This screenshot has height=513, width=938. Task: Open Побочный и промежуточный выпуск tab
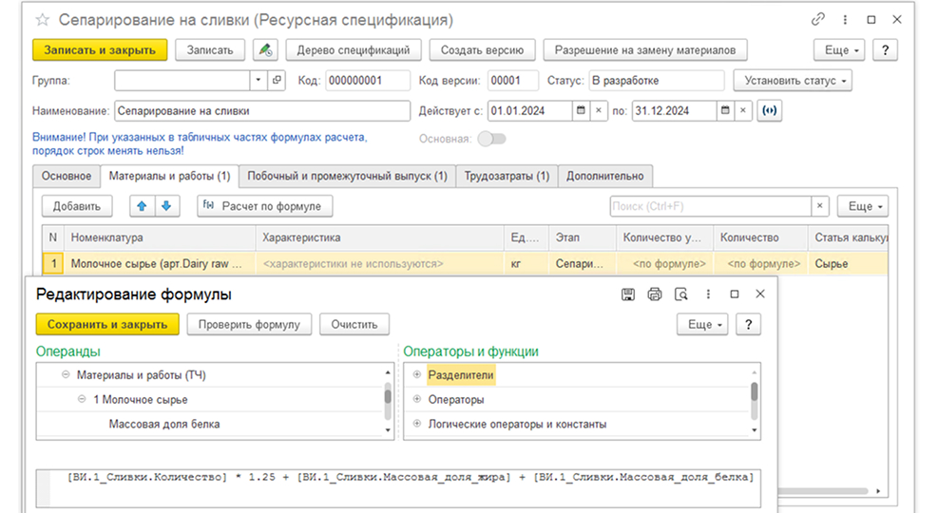347,177
